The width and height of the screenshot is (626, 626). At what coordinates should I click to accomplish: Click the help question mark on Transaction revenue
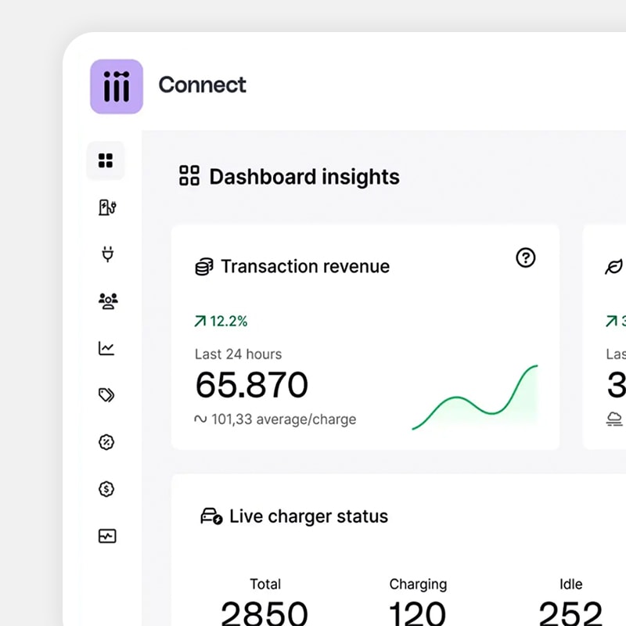(526, 257)
